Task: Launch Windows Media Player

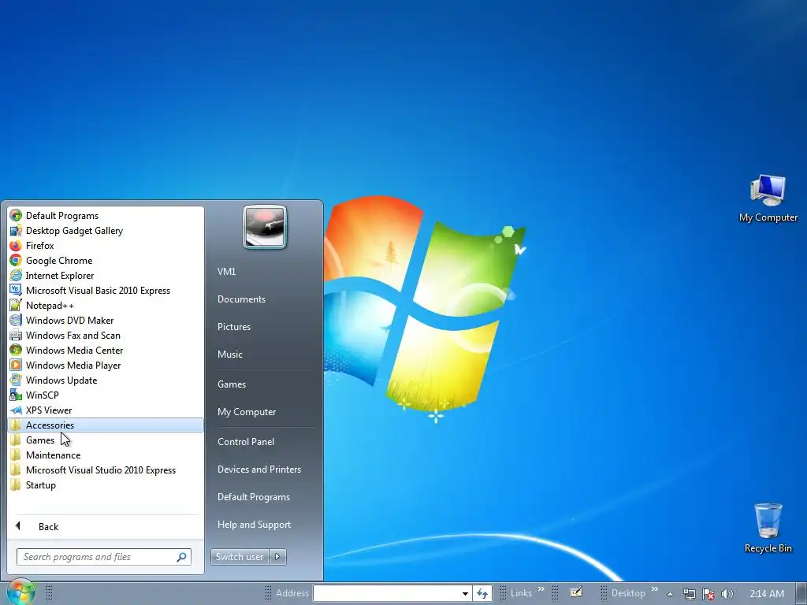Action: click(x=106, y=365)
